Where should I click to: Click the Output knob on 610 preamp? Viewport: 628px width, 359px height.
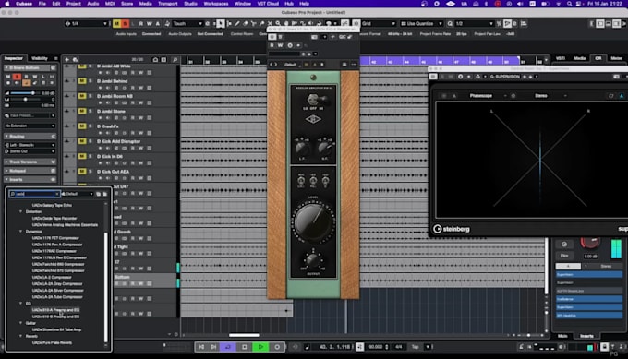(313, 260)
